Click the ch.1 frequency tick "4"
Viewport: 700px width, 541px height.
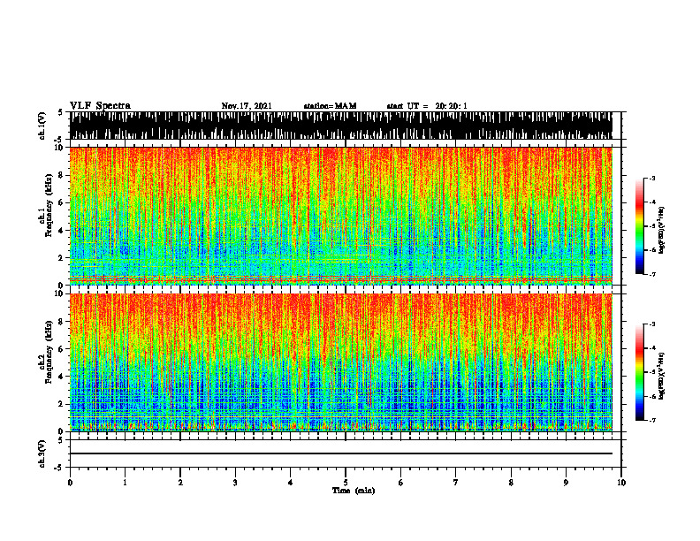pyautogui.click(x=62, y=231)
